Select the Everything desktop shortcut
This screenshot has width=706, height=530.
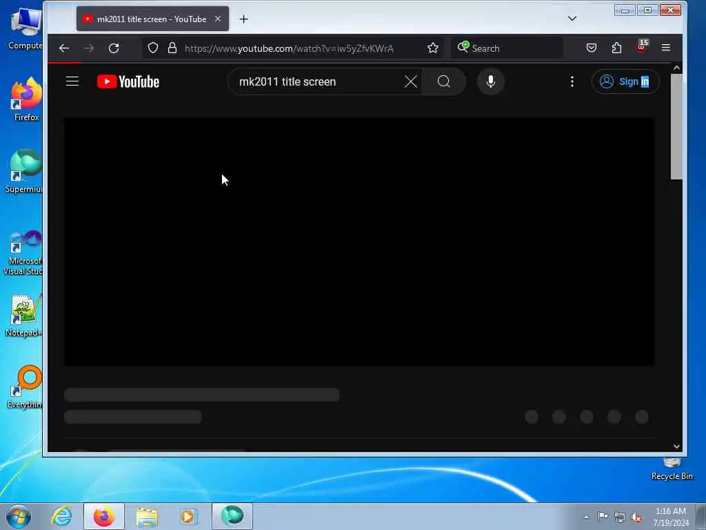coord(24,387)
